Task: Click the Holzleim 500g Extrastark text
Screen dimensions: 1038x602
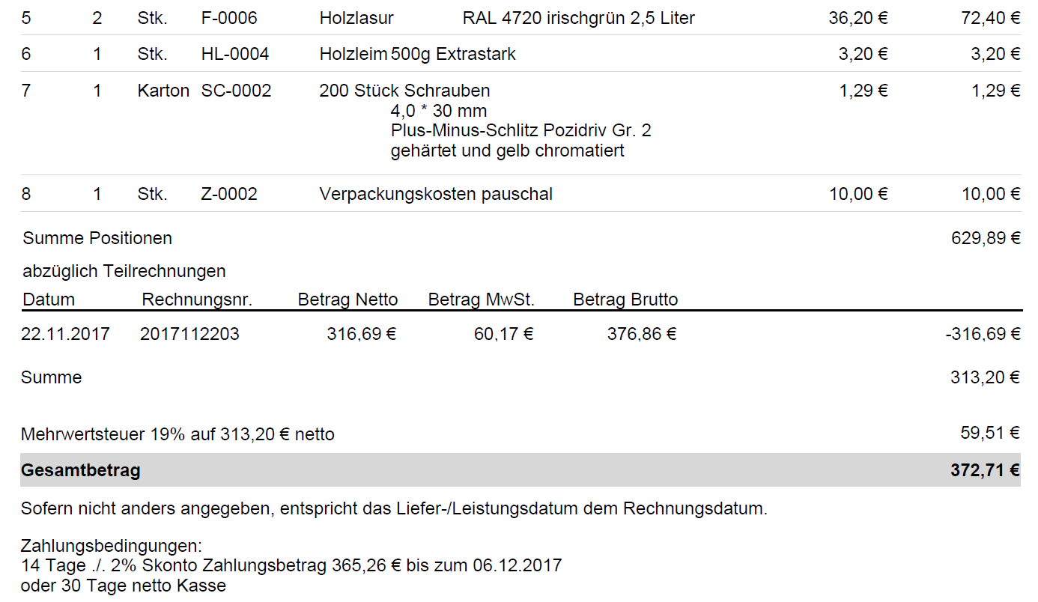Action: (x=417, y=54)
